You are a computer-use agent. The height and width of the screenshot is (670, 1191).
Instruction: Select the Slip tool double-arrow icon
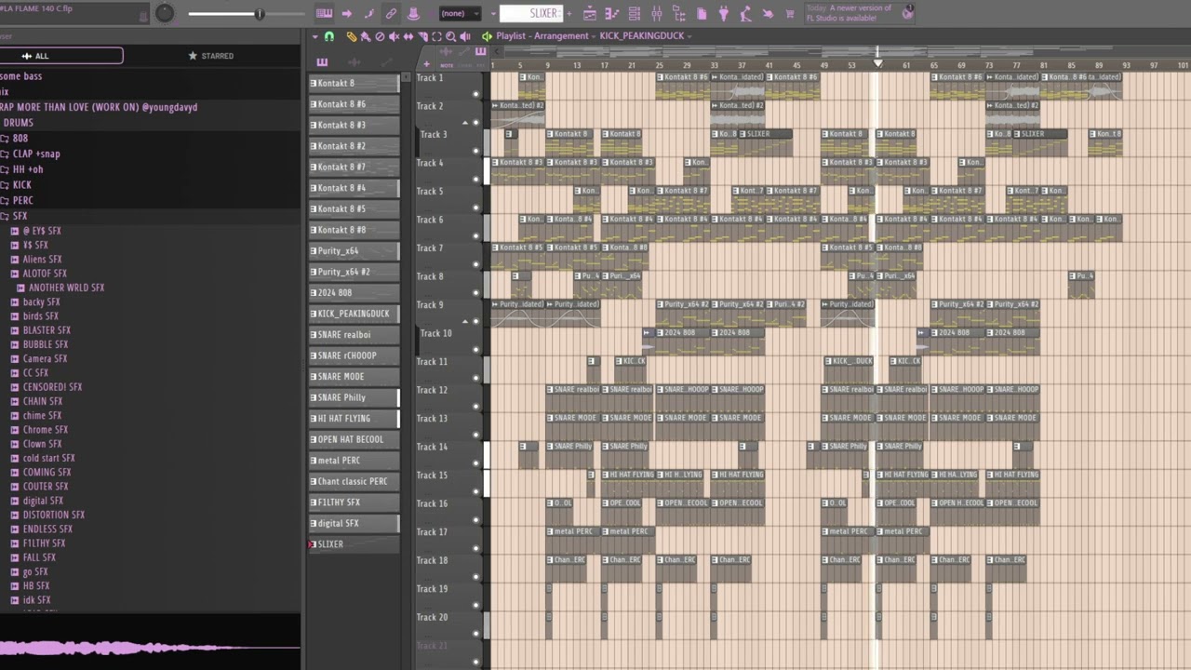click(408, 36)
